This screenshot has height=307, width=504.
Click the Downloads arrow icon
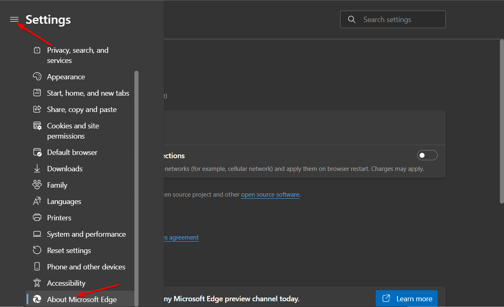tap(37, 169)
